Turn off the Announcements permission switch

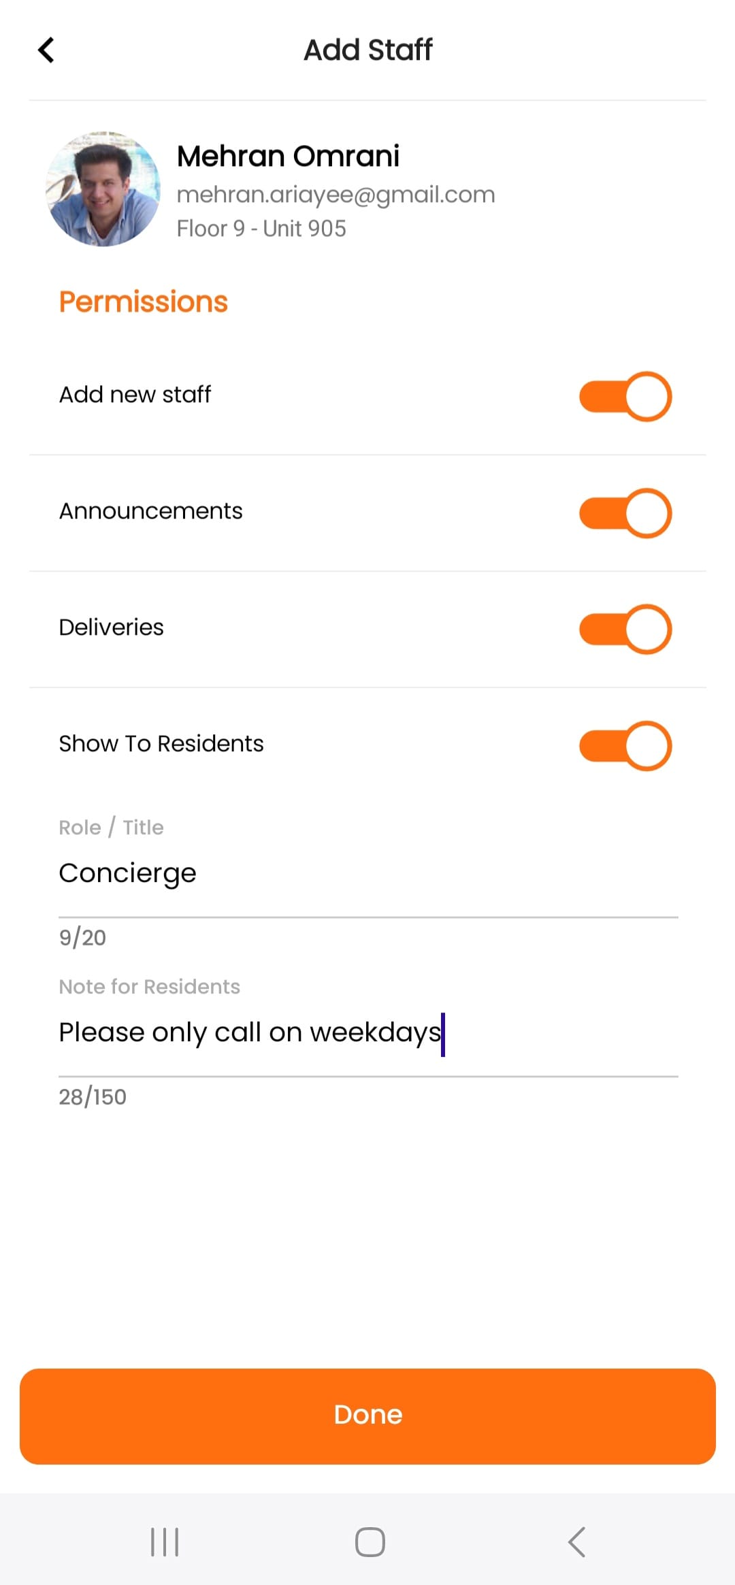pyautogui.click(x=625, y=513)
